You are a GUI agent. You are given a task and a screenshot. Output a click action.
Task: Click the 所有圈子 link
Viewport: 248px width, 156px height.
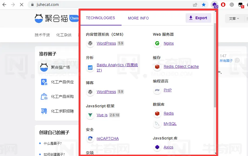click(x=226, y=61)
